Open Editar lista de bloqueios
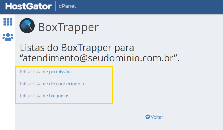 [x=45, y=96]
